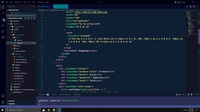Switch to the Problems panel tab

tap(42, 95)
